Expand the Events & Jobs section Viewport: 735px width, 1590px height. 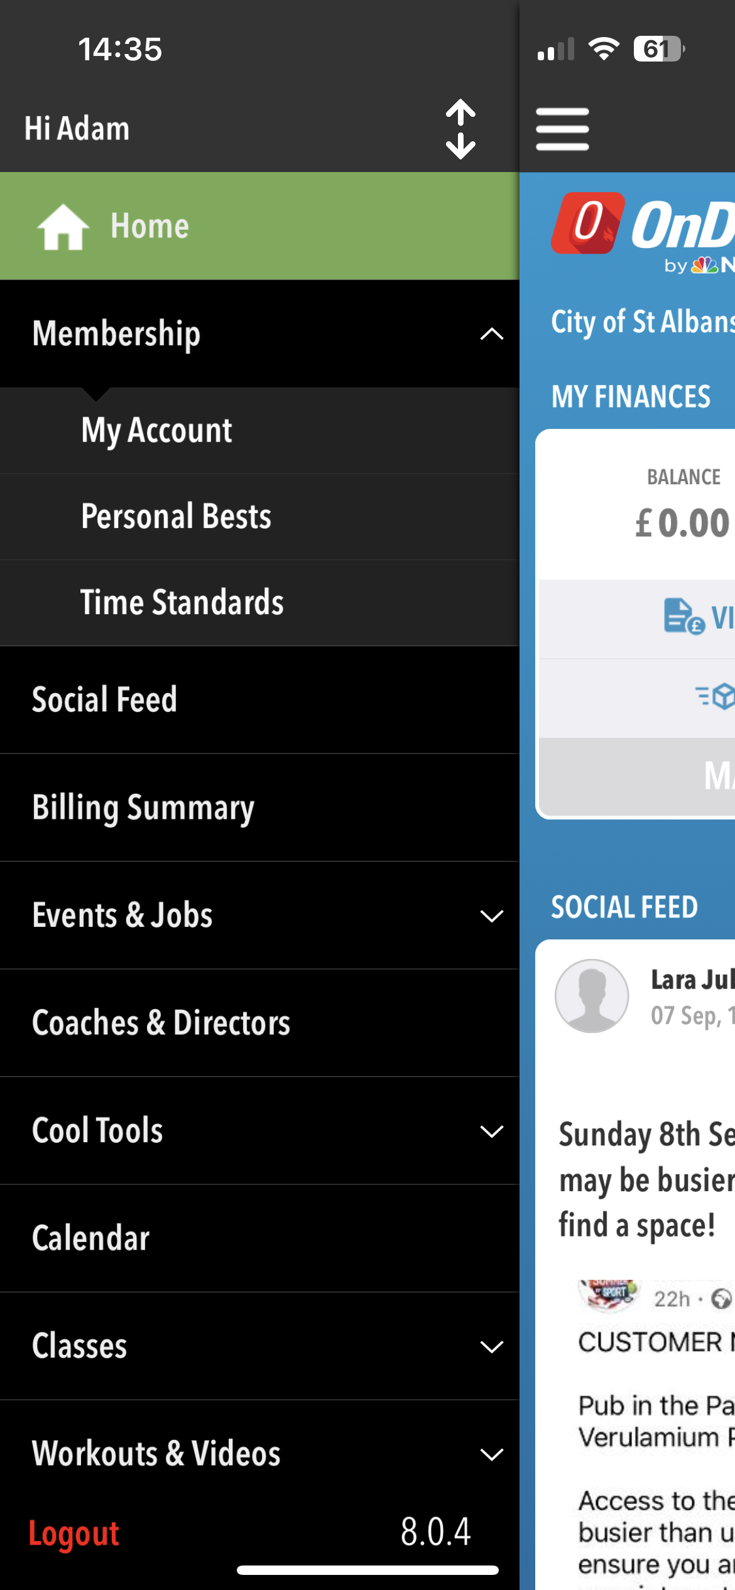pos(491,916)
